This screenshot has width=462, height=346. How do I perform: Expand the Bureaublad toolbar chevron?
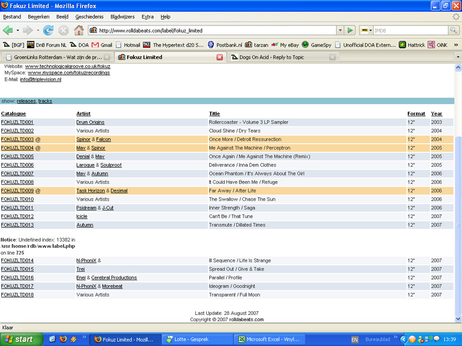pyautogui.click(x=395, y=337)
